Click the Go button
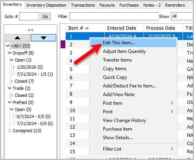Image resolution: width=194 pixels, height=160 pixels. click(45, 16)
